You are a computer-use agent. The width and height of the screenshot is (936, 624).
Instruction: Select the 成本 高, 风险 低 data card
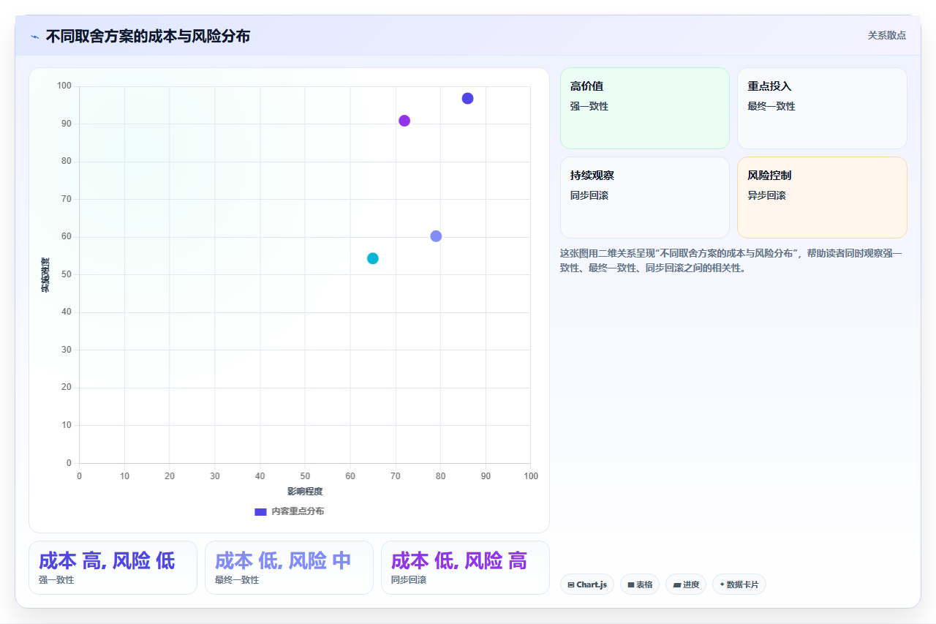tap(113, 568)
